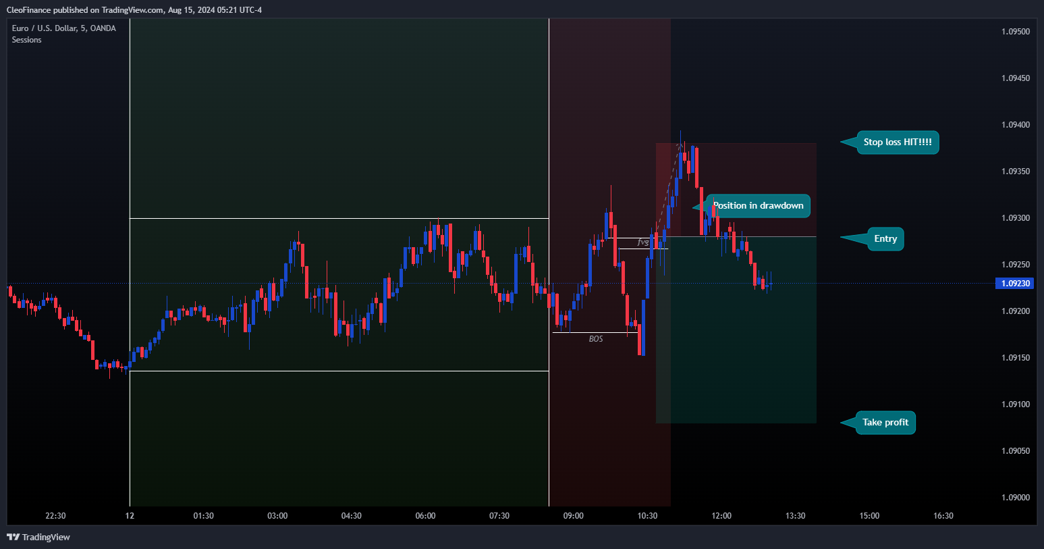Click price axis label 1.09100
This screenshot has height=549, width=1044.
click(1016, 404)
